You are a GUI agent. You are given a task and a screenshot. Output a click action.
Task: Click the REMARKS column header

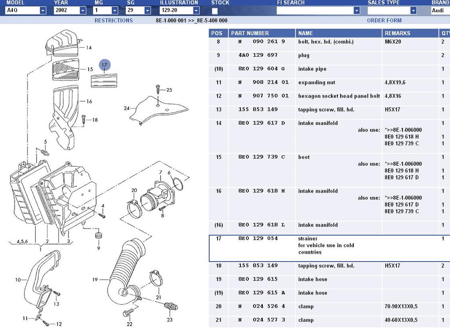pyautogui.click(x=397, y=33)
